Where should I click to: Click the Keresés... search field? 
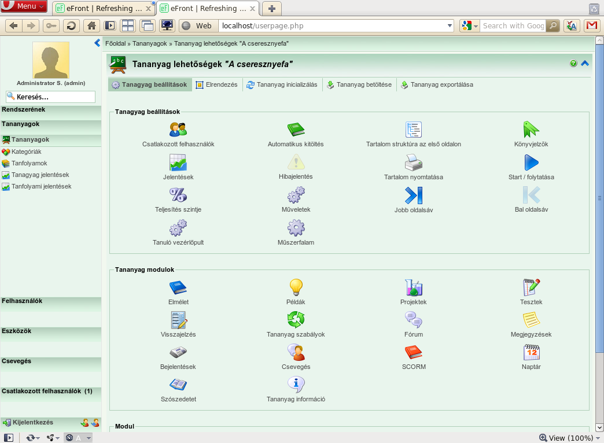click(x=50, y=97)
